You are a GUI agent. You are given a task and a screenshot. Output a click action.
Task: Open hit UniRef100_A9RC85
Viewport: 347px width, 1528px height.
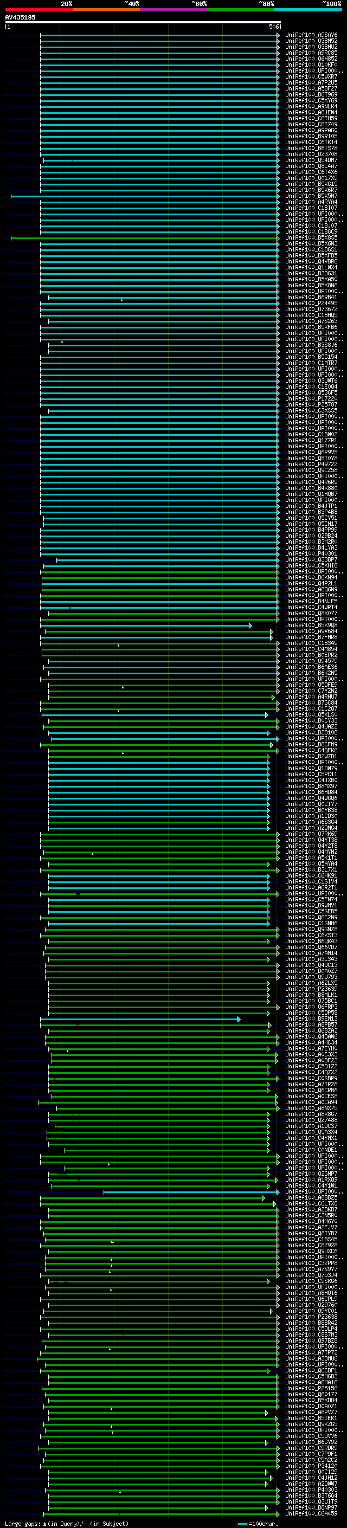[x=311, y=53]
